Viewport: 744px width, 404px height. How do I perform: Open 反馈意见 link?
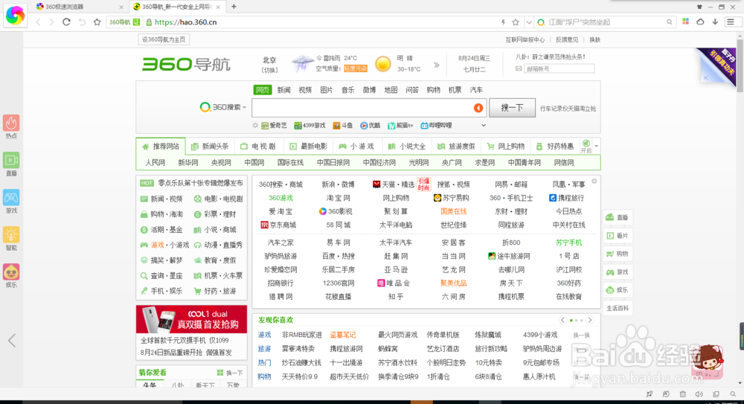point(566,39)
